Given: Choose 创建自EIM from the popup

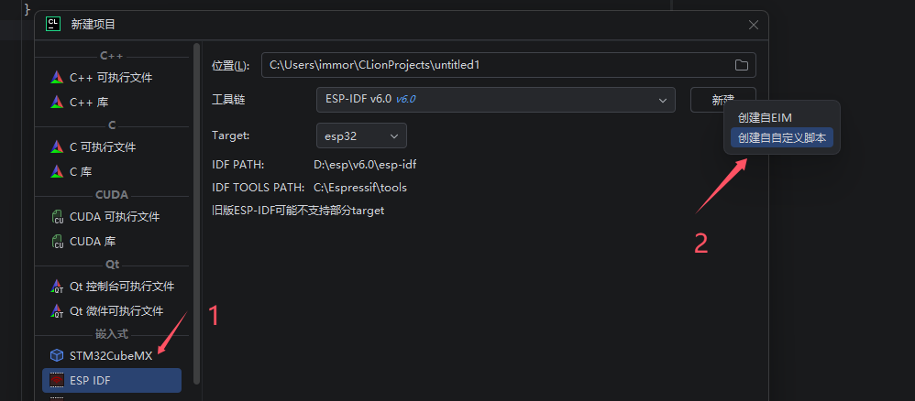Looking at the screenshot, I should [x=781, y=118].
